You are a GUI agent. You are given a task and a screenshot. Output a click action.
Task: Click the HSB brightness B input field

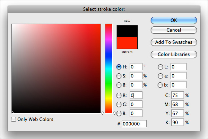[136, 85]
